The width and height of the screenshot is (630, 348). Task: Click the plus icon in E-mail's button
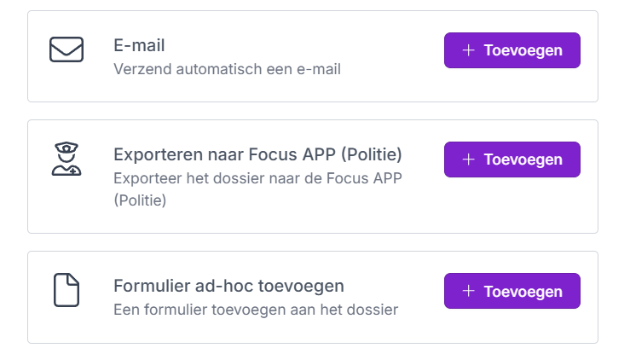point(468,50)
